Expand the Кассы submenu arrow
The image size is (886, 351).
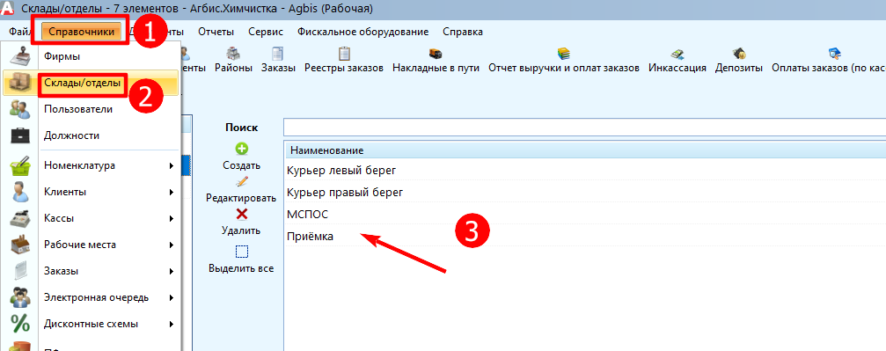point(171,218)
